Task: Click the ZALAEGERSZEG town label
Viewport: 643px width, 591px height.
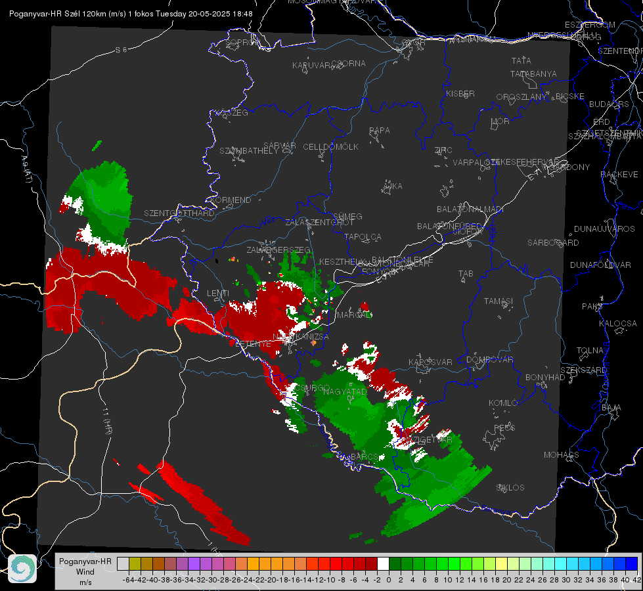Action: [278, 250]
